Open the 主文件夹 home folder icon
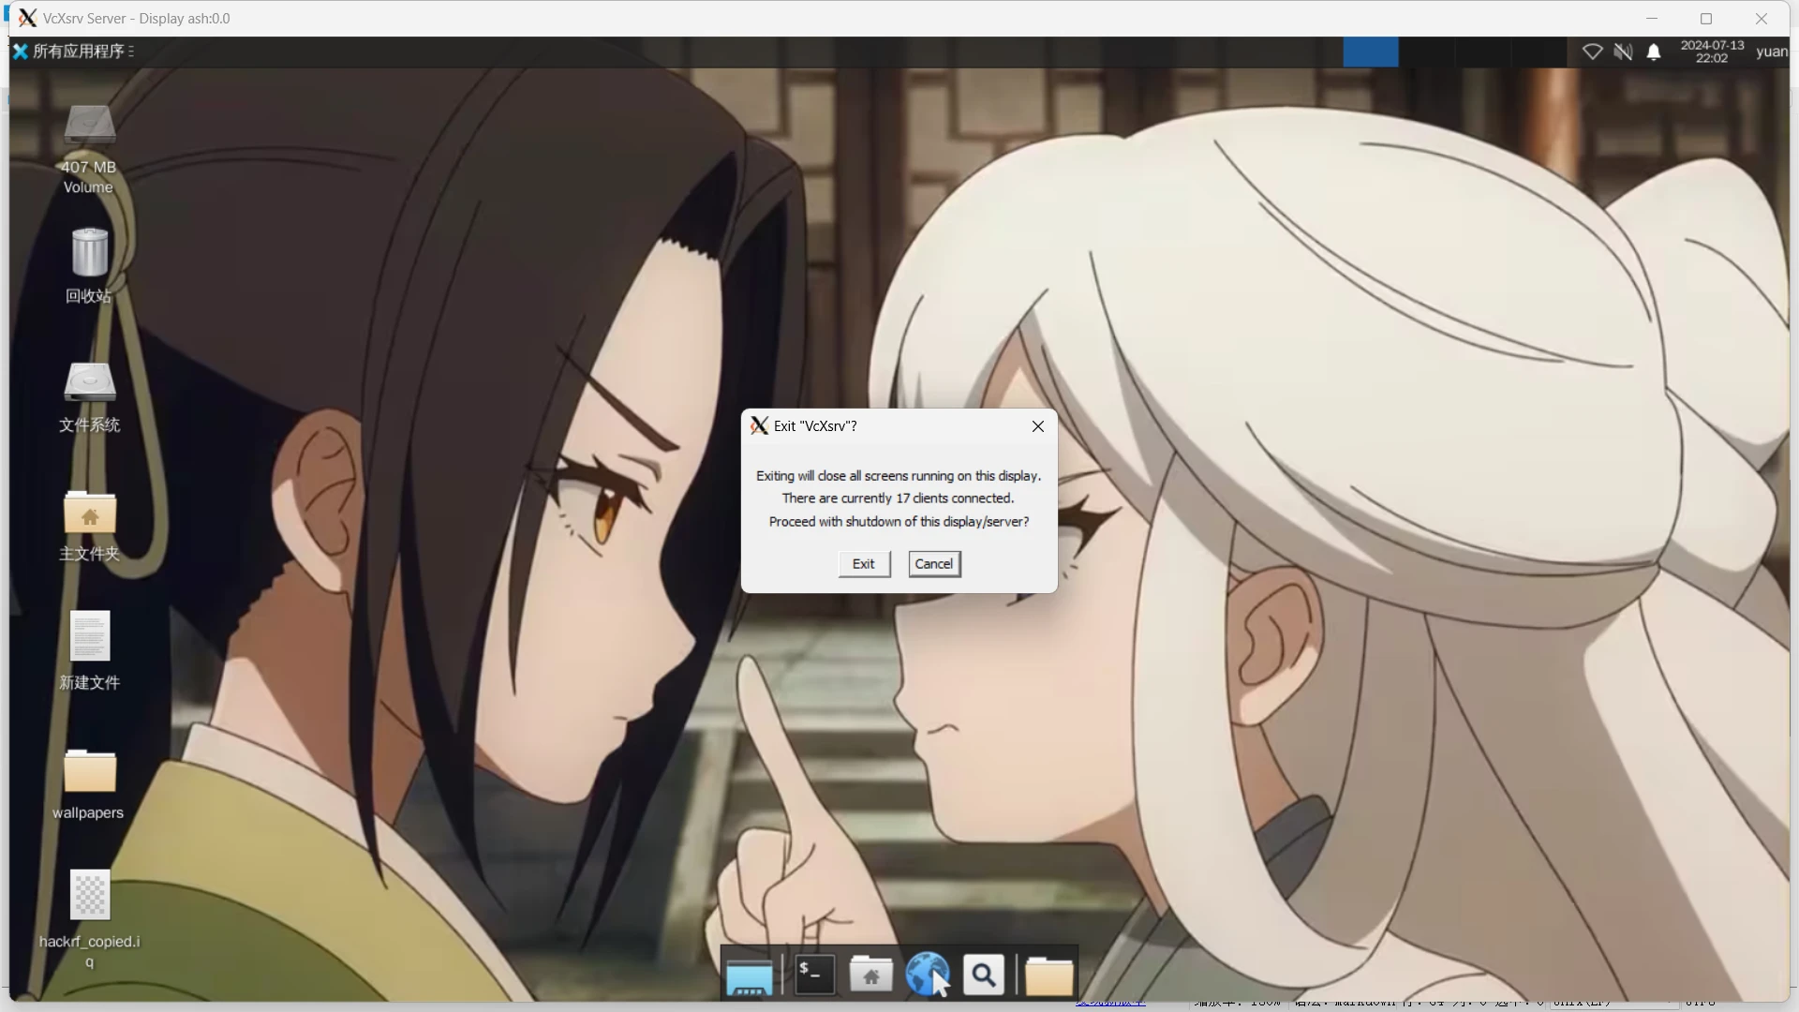Viewport: 1799px width, 1012px height. 90,513
